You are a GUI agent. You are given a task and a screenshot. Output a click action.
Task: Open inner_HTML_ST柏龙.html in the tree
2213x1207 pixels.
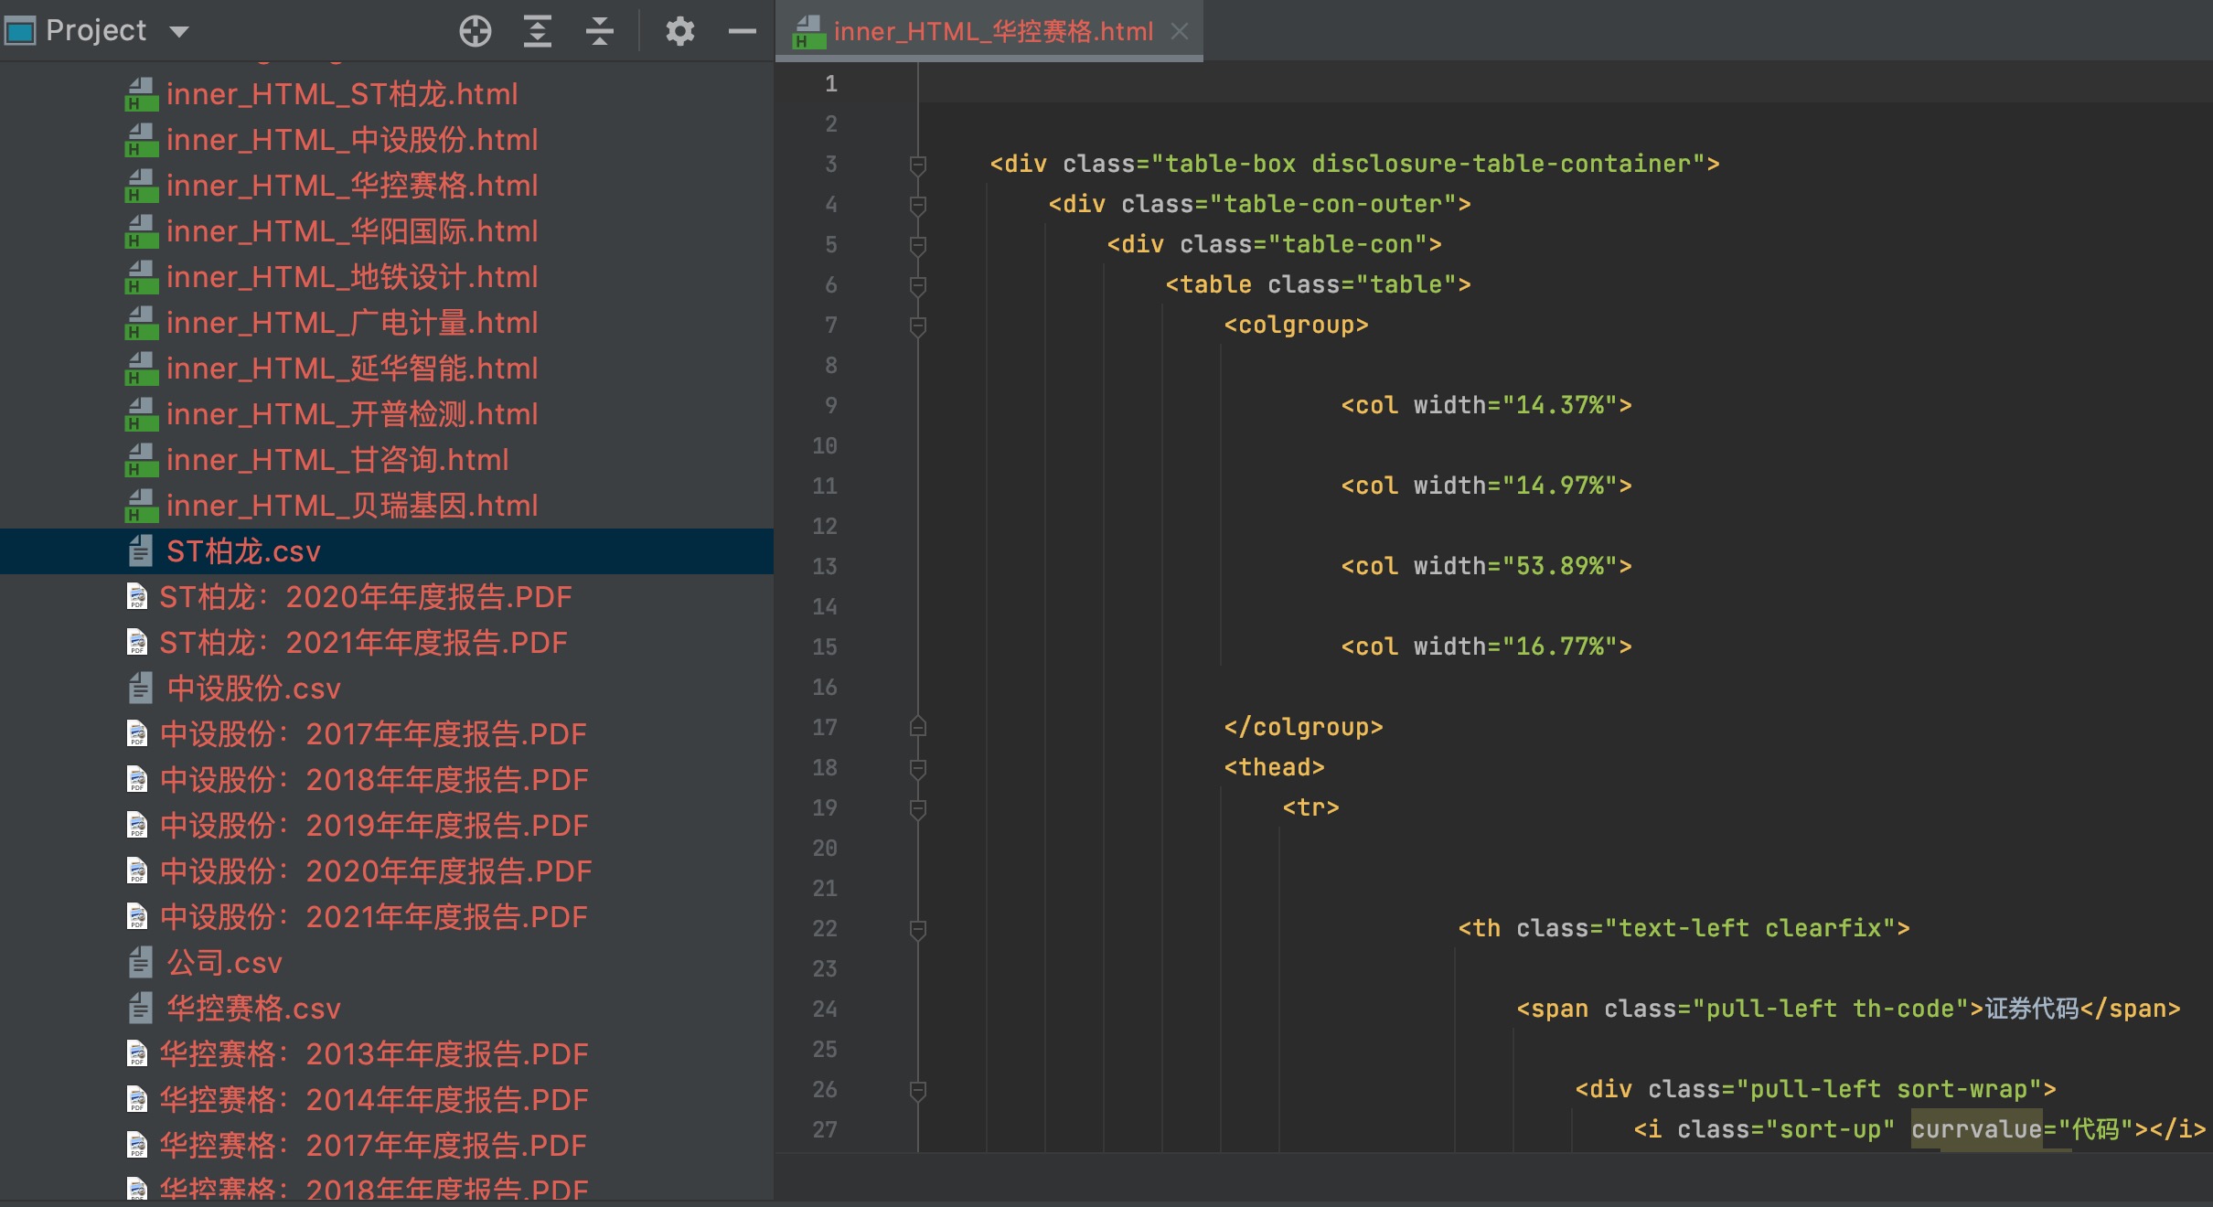342,94
